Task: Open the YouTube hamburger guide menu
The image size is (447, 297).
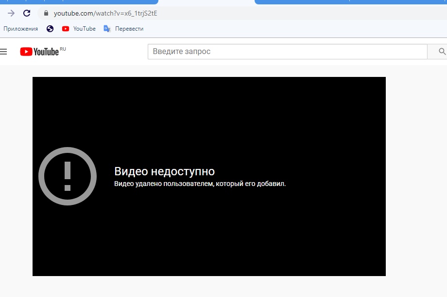Action: click(3, 52)
